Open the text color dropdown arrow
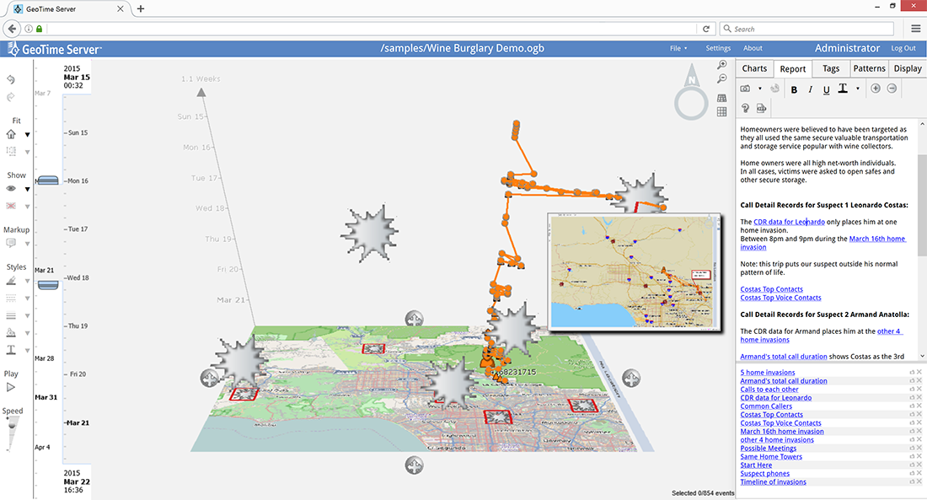The width and height of the screenshot is (927, 500). [x=858, y=89]
